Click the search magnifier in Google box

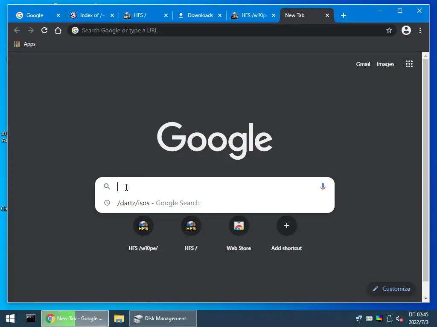107,186
